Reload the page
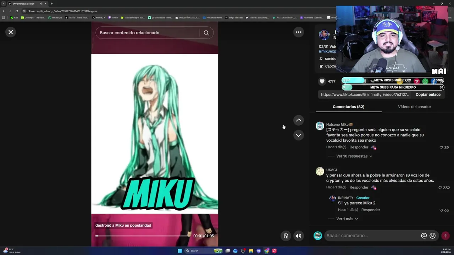 (16, 11)
